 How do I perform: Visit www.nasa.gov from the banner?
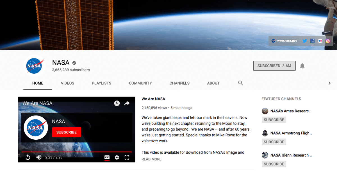tap(287, 41)
